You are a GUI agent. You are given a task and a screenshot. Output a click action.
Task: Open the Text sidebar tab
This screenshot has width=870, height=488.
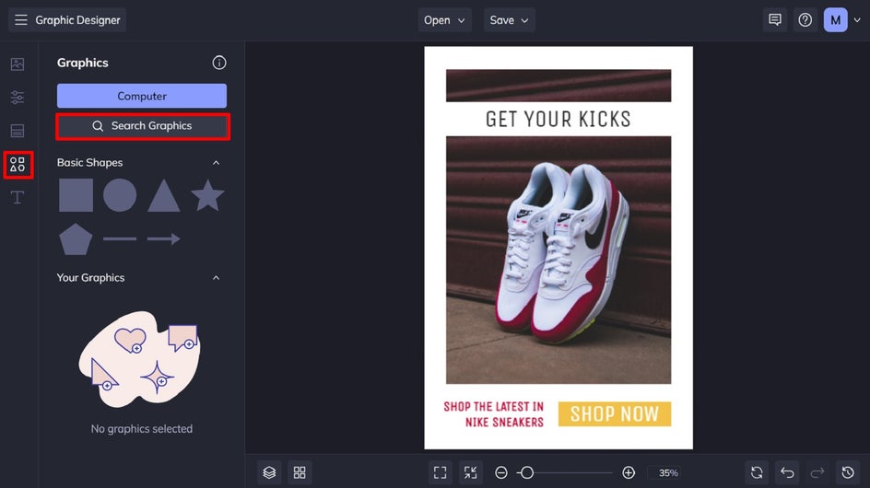(18, 197)
